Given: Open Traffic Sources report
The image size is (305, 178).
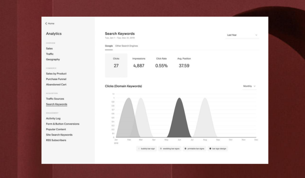Looking at the screenshot, I should 55,99.
